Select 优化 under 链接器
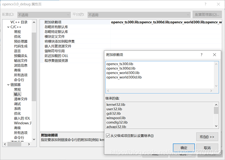 click(x=17, y=114)
